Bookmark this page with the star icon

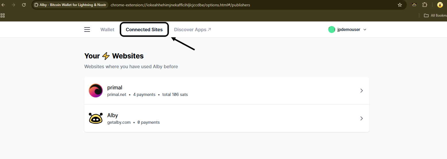tap(400, 5)
